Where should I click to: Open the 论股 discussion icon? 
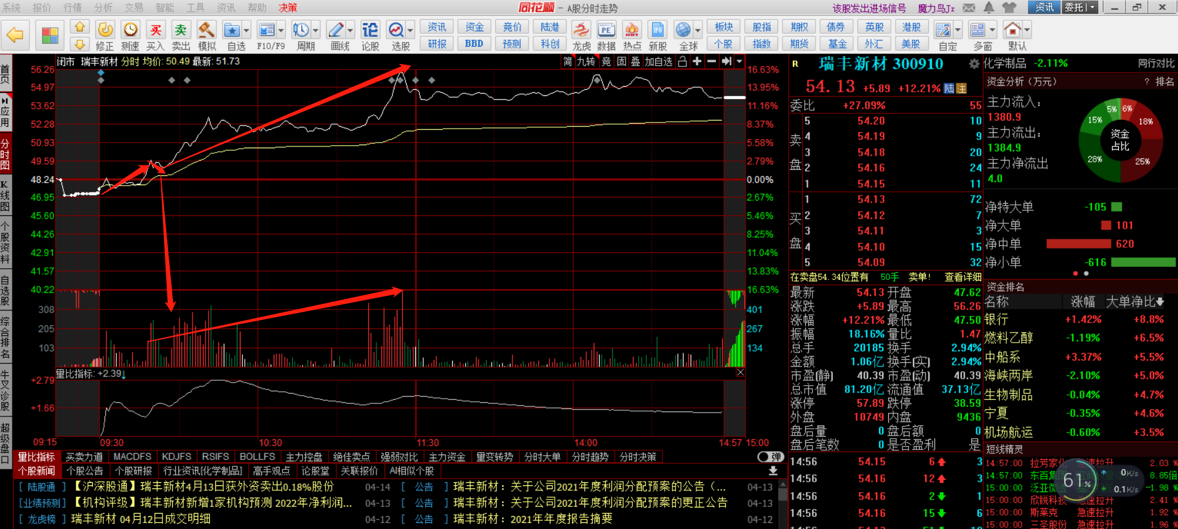(x=370, y=30)
